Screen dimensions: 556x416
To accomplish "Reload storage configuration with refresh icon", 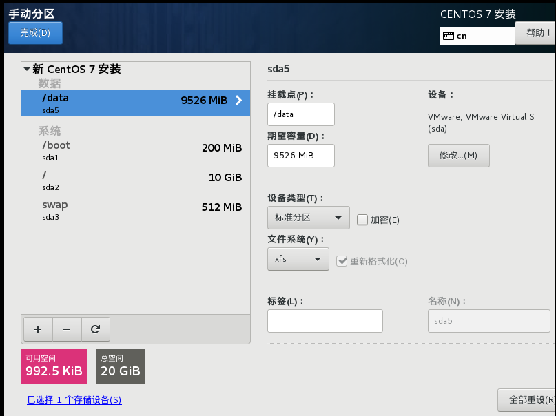I will (95, 329).
